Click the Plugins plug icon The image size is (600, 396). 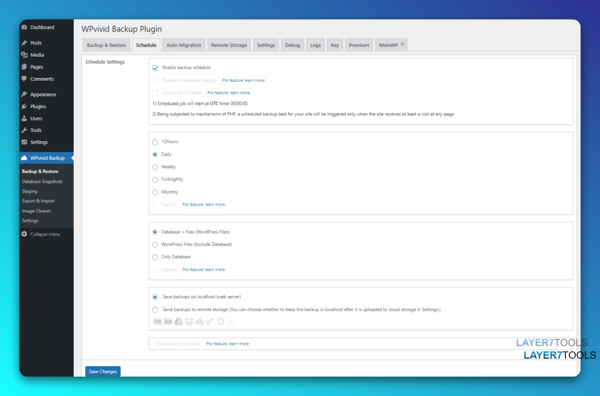coord(25,107)
